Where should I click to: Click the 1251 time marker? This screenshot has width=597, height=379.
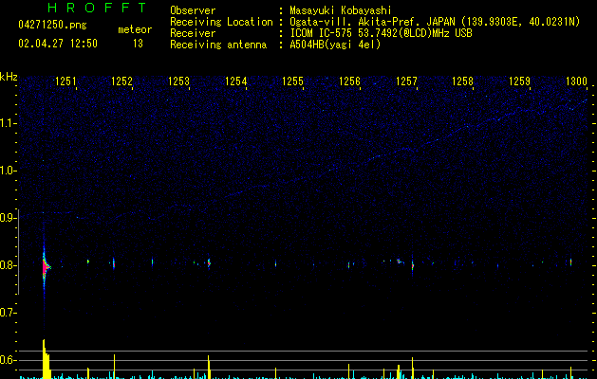click(x=65, y=81)
